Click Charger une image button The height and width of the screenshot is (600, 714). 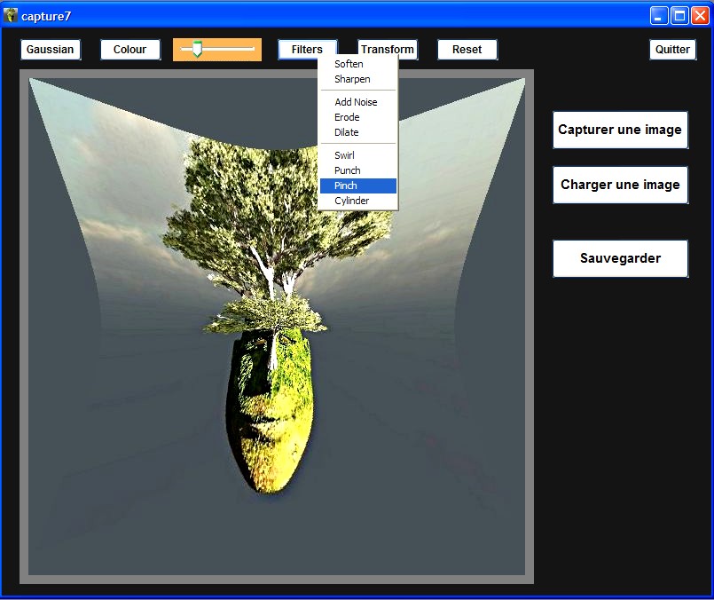point(620,185)
